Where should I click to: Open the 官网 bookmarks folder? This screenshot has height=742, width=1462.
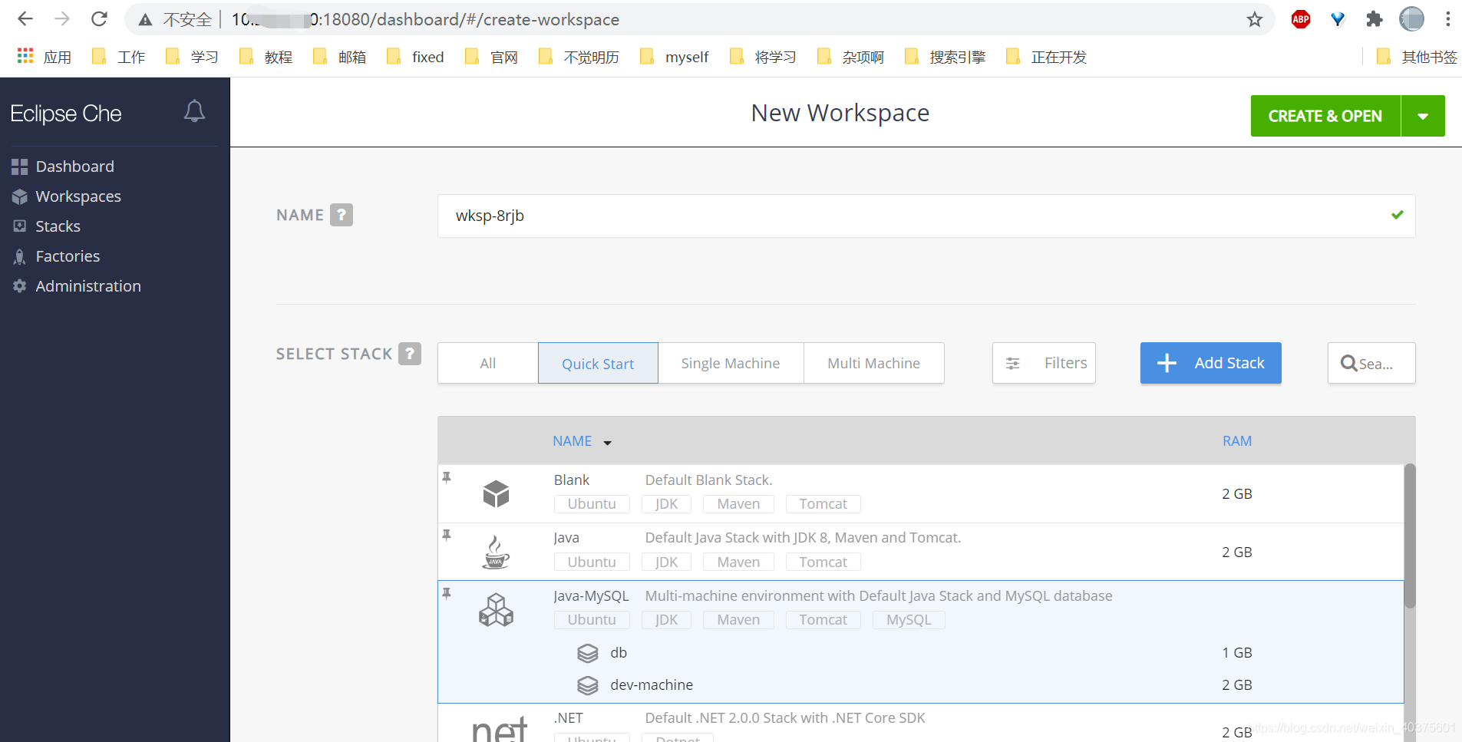coord(492,57)
